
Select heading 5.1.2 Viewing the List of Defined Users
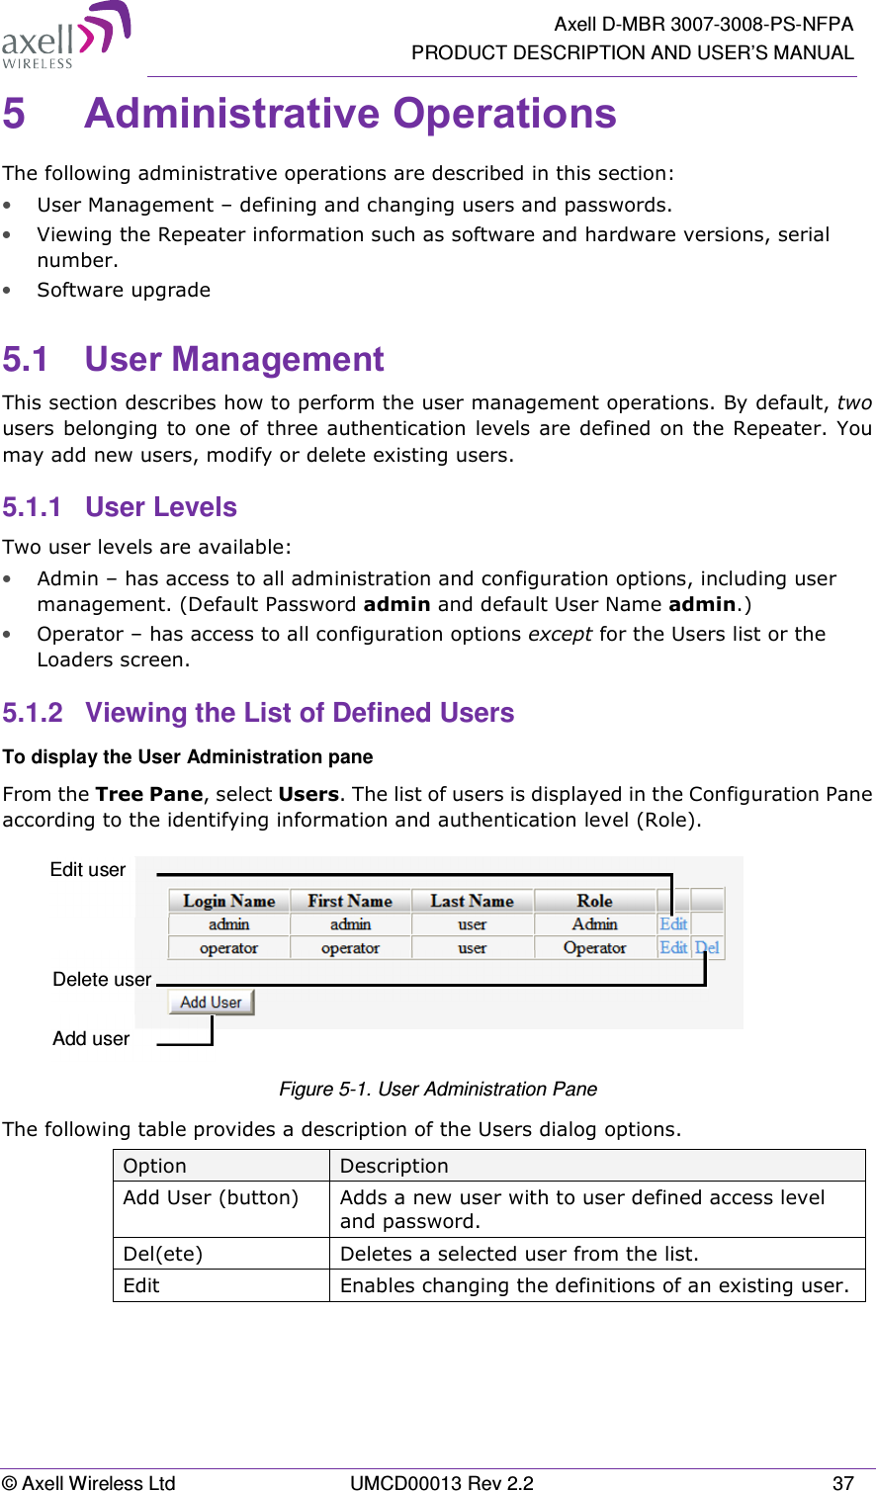[259, 712]
